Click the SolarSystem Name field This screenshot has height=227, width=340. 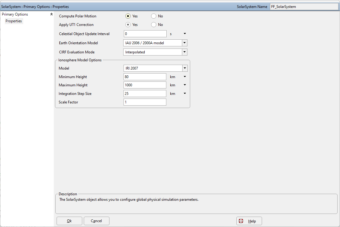(304, 7)
